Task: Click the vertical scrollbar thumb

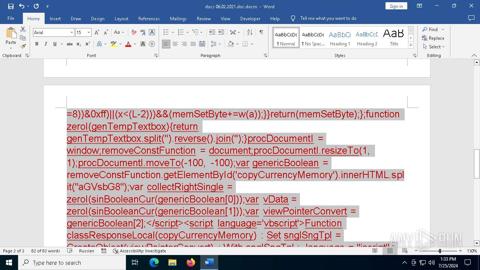Action: click(x=477, y=164)
